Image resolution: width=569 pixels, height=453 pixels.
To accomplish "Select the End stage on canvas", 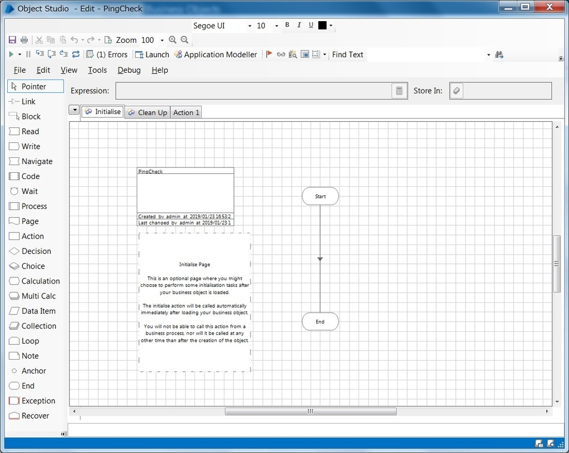I will [x=320, y=322].
